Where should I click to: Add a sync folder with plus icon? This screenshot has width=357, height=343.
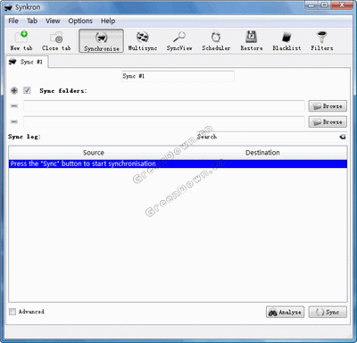[x=14, y=90]
